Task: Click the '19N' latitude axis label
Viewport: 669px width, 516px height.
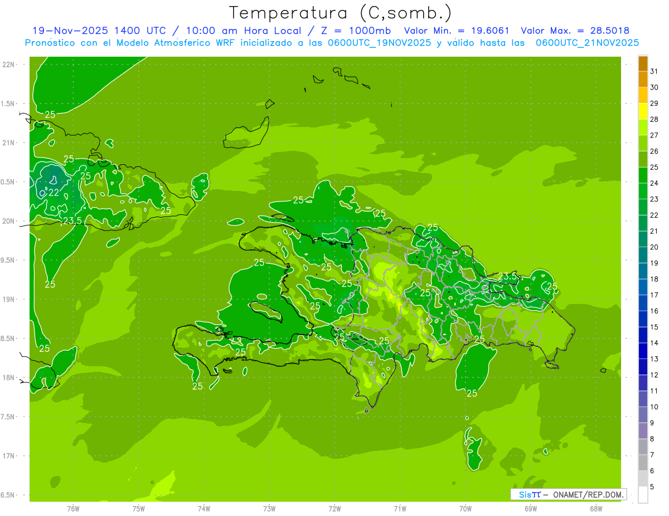Action: [x=8, y=299]
